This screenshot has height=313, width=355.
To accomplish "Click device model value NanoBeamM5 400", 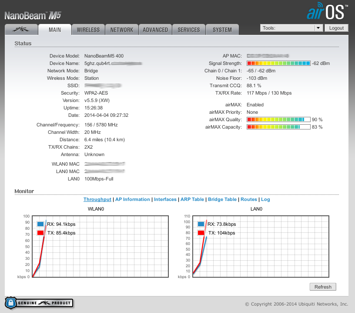I will (104, 56).
